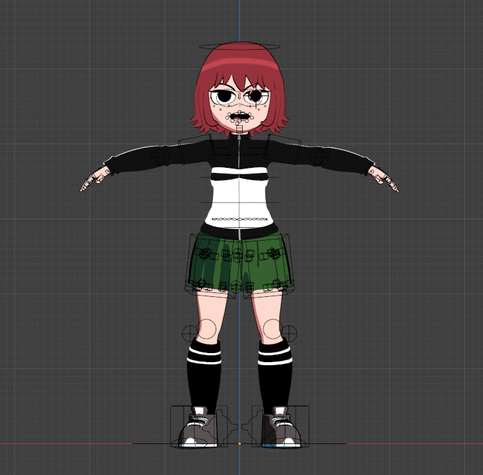This screenshot has height=475, width=483.
Task: Select the circle control on the screen-right forearm
Action: point(318,156)
